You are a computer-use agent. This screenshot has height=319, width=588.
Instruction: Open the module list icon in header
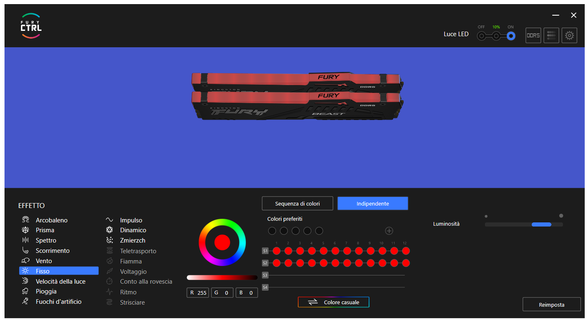(x=551, y=35)
